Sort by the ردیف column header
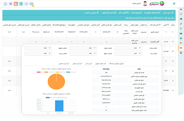This screenshot has width=184, height=121. pyautogui.click(x=173, y=25)
